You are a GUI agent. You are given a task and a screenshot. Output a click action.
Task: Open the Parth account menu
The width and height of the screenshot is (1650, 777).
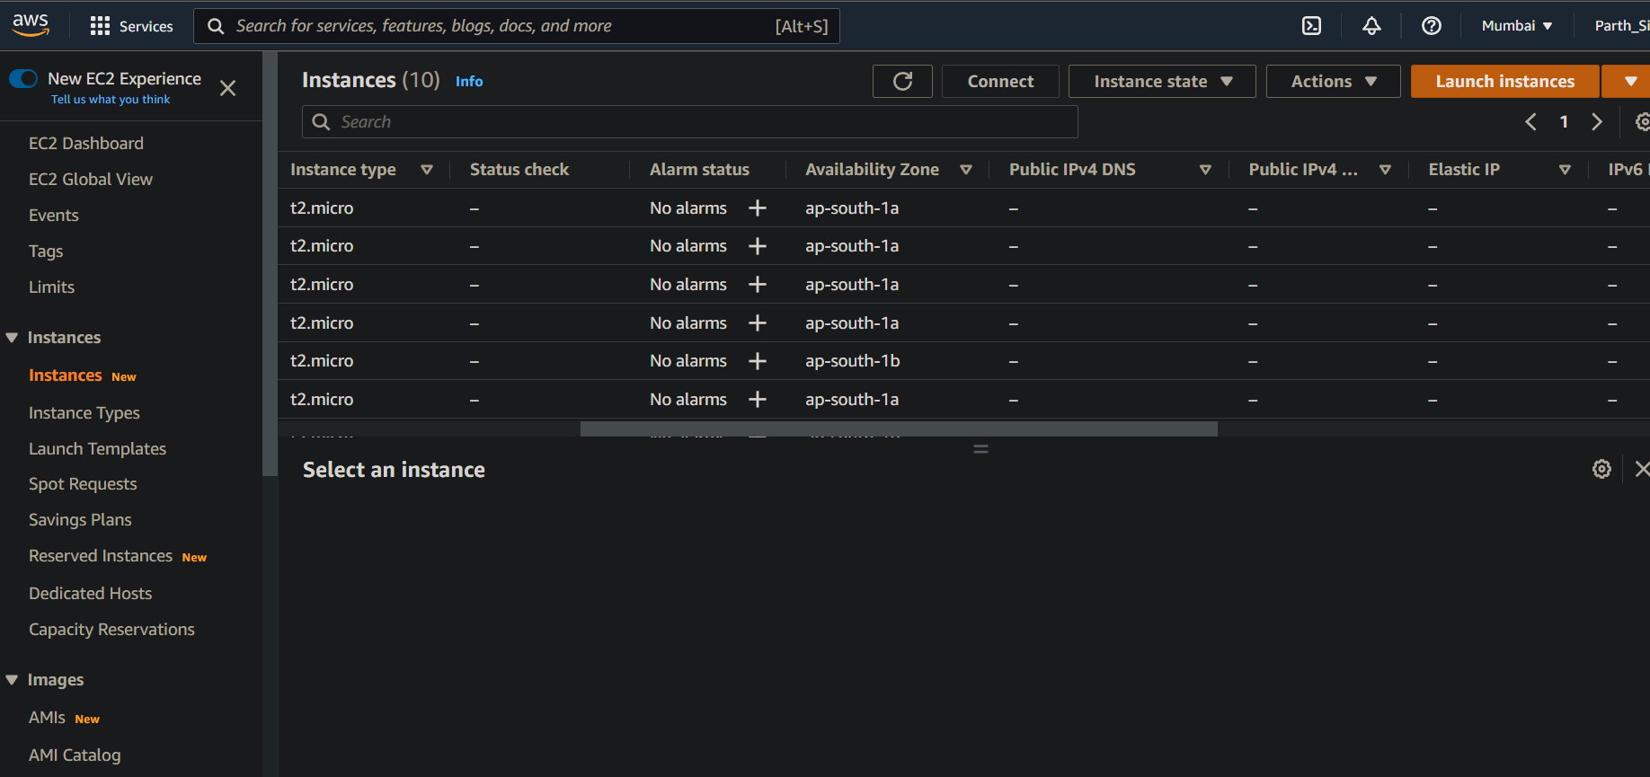coord(1621,26)
